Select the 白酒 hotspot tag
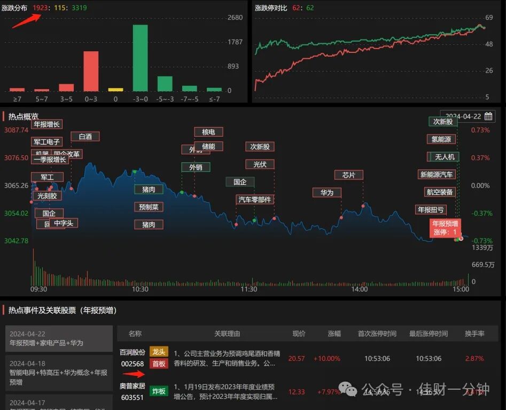Viewport: 506px width, 410px height. point(85,136)
